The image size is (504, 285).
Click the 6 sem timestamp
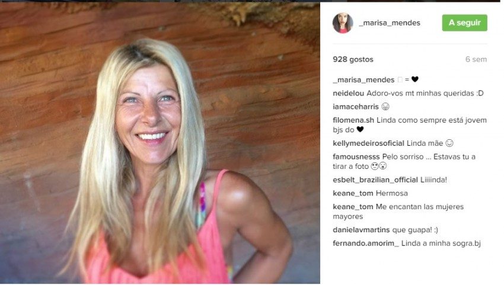click(x=476, y=59)
